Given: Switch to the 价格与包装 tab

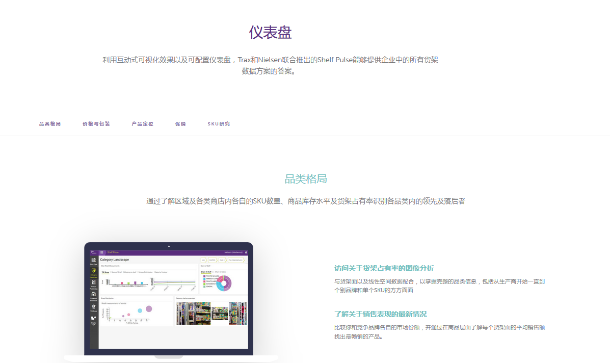Looking at the screenshot, I should (x=96, y=123).
